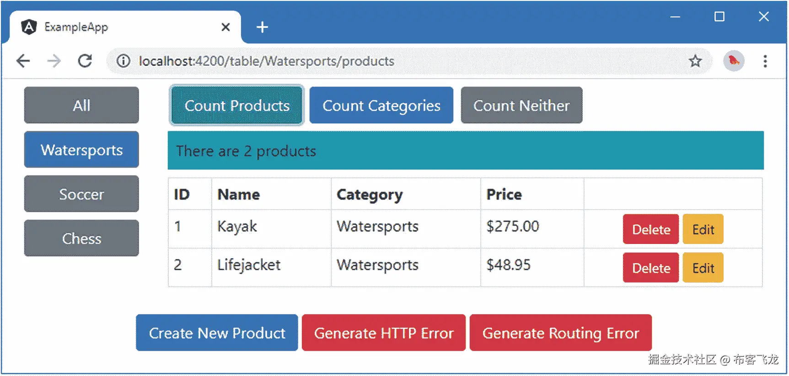
Task: Click the browser forward arrow
Action: coord(54,61)
